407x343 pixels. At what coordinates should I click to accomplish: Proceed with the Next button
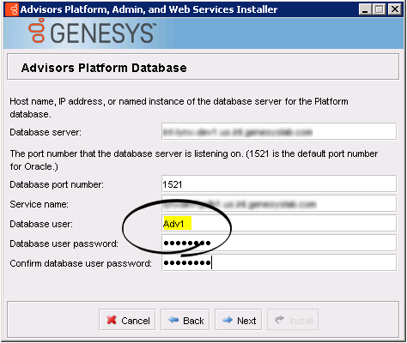pyautogui.click(x=239, y=320)
